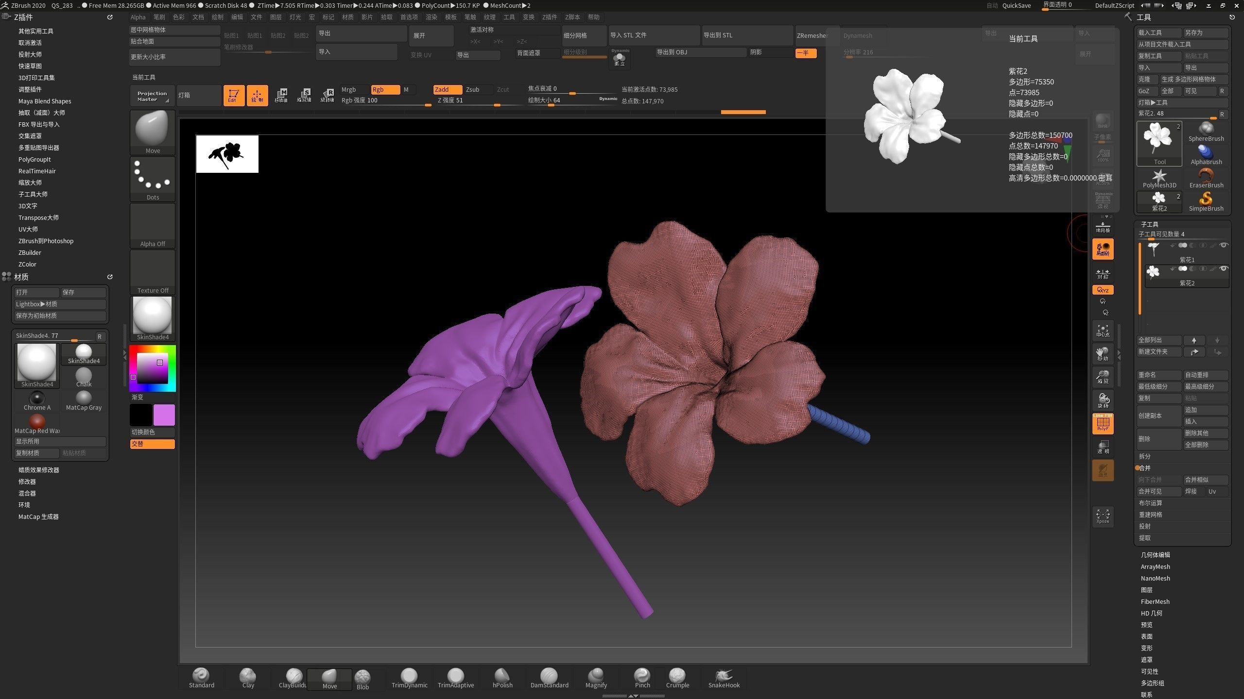Hide the 紫花2 subtool via eye icon
The height and width of the screenshot is (699, 1244).
1224,268
